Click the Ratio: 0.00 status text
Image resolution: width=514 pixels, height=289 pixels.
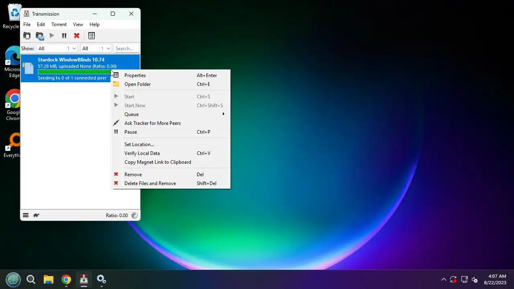[117, 216]
